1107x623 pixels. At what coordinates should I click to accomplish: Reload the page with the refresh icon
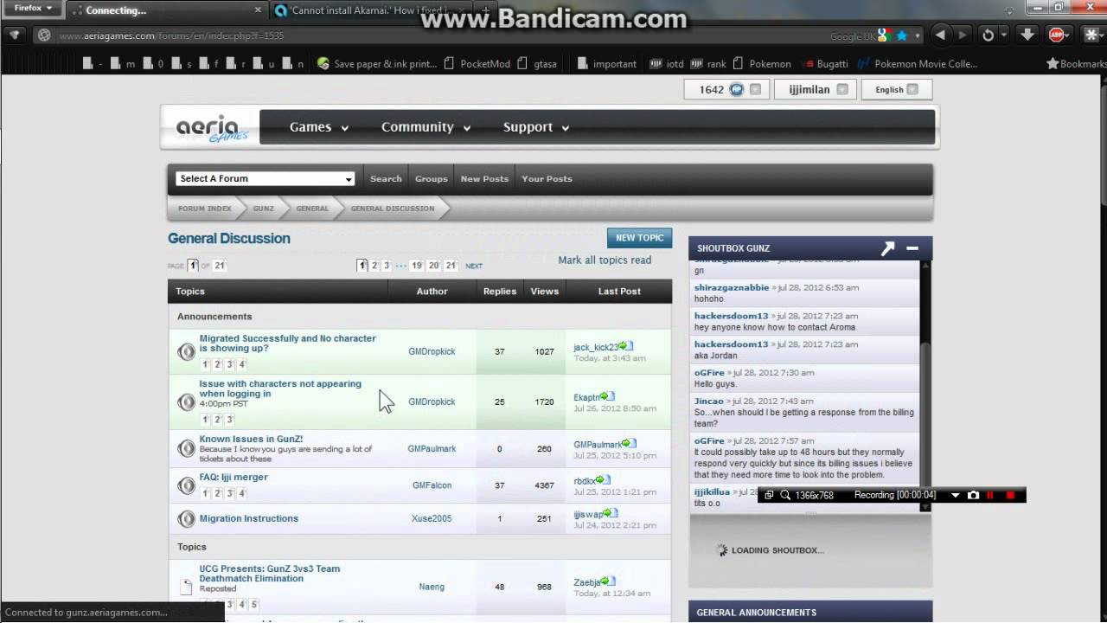pyautogui.click(x=988, y=35)
